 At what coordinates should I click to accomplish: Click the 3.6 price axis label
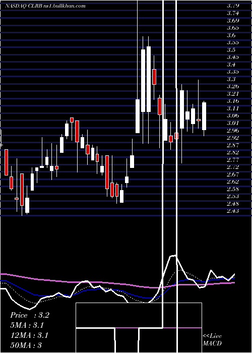pyautogui.click(x=231, y=35)
